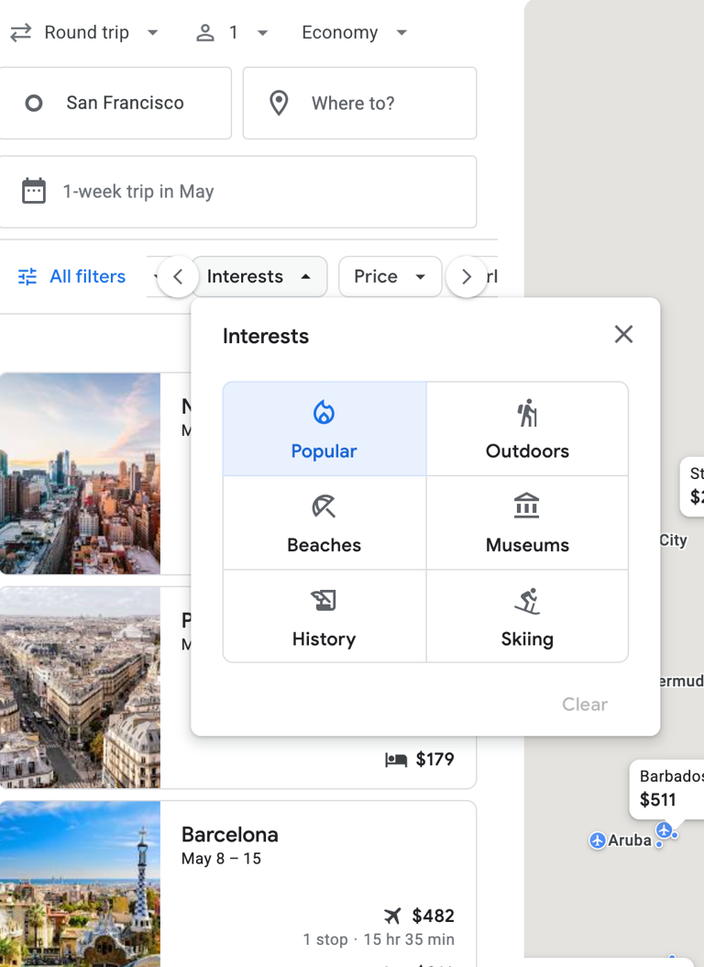The width and height of the screenshot is (704, 967).
Task: Click the Where to destination field
Action: click(x=359, y=103)
